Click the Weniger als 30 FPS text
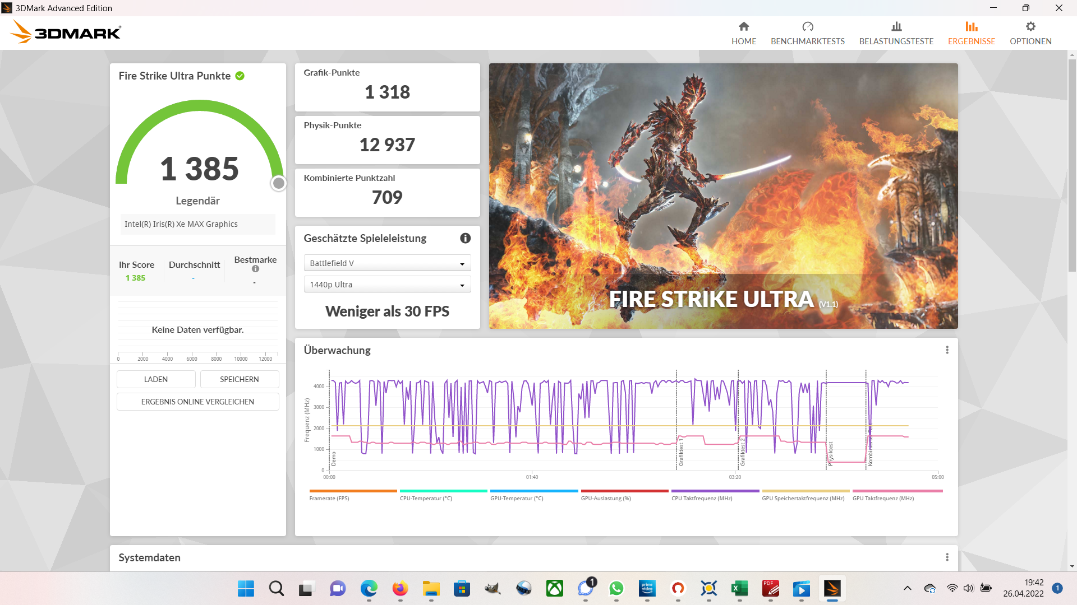 (x=387, y=311)
